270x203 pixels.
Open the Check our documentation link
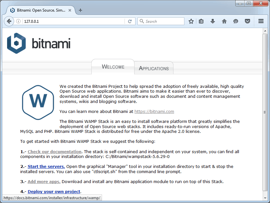tap(54, 152)
